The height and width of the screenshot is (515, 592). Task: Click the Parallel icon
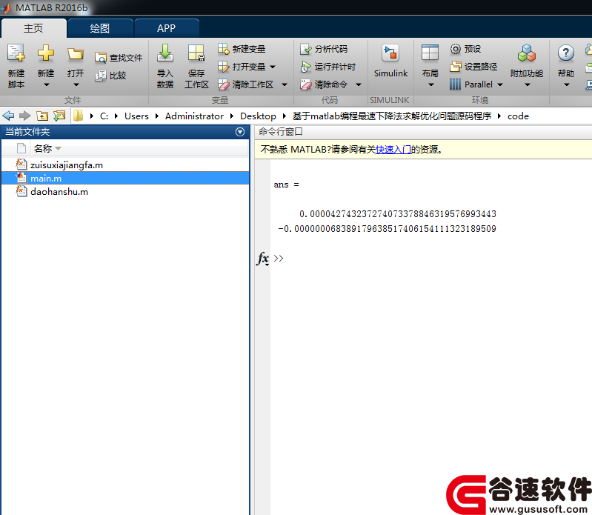pos(455,84)
